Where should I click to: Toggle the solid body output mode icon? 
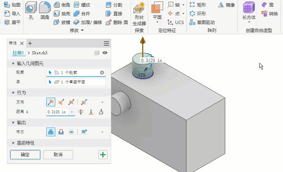[97, 53]
